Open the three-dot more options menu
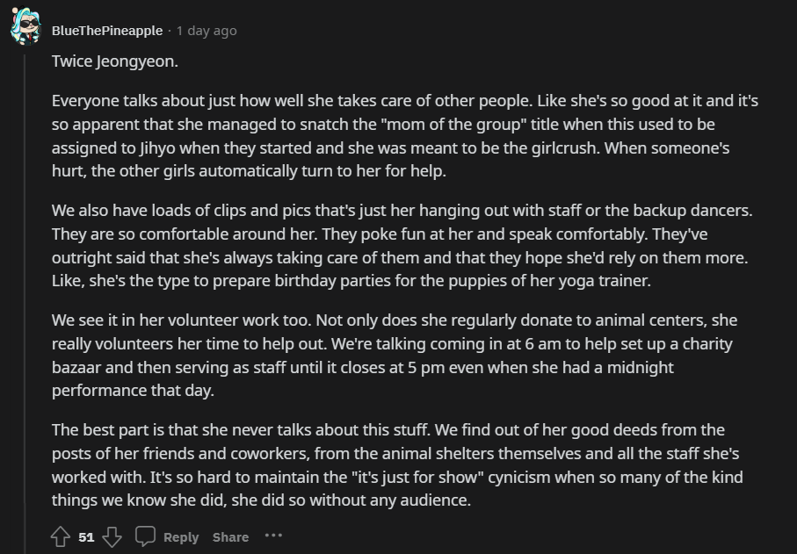 (x=273, y=536)
